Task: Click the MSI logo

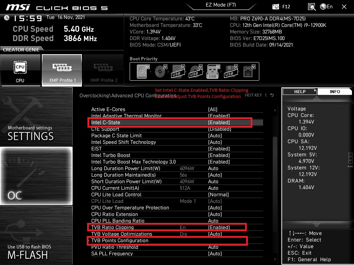Action: [x=18, y=7]
